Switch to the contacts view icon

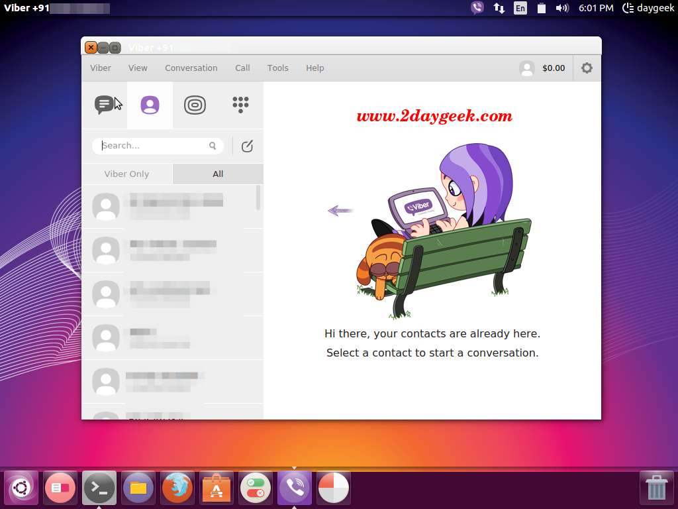(x=150, y=105)
